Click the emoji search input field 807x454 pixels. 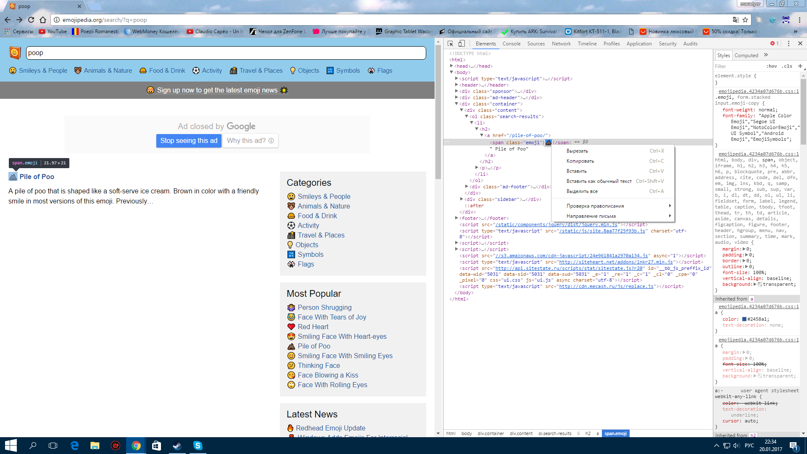coord(226,53)
